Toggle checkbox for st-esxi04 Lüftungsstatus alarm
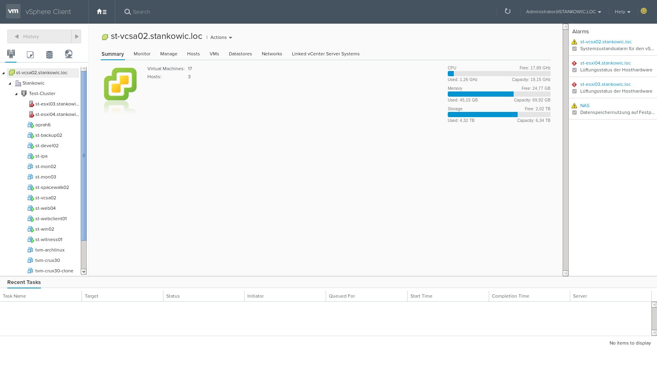The height and width of the screenshot is (365, 657). (574, 70)
